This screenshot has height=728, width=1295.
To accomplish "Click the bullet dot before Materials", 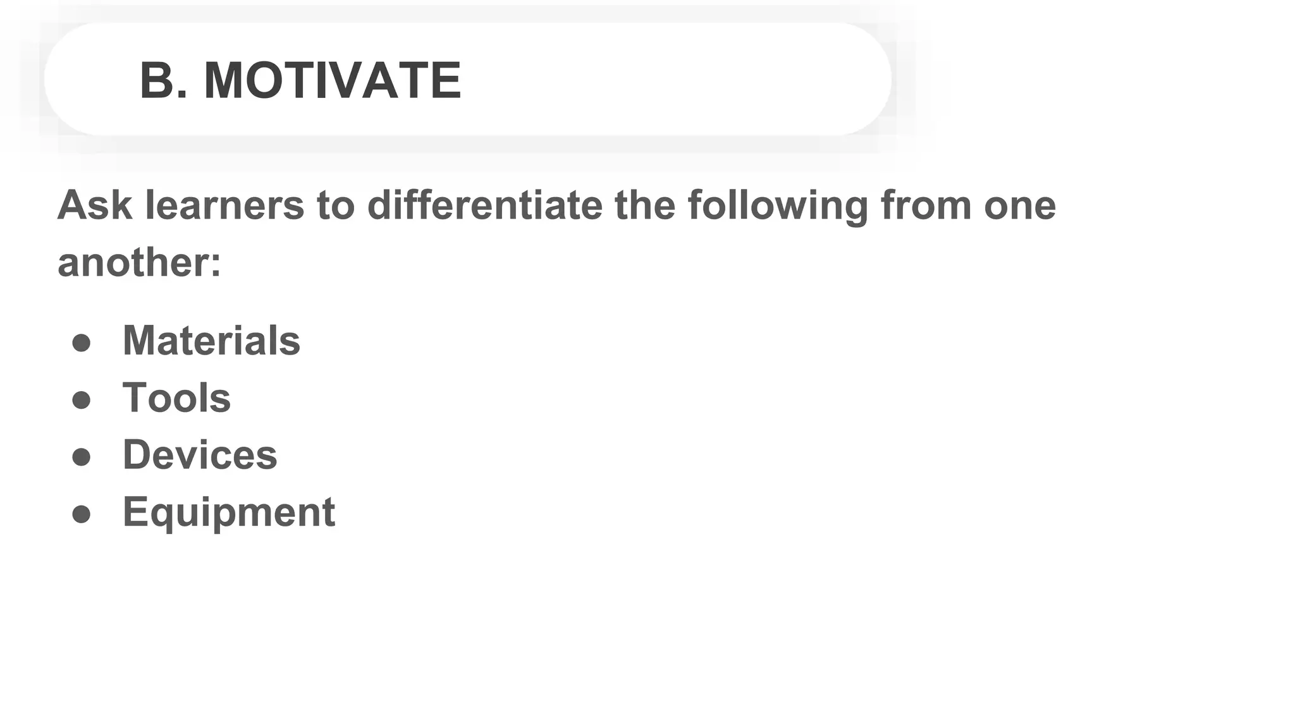I will (x=81, y=343).
